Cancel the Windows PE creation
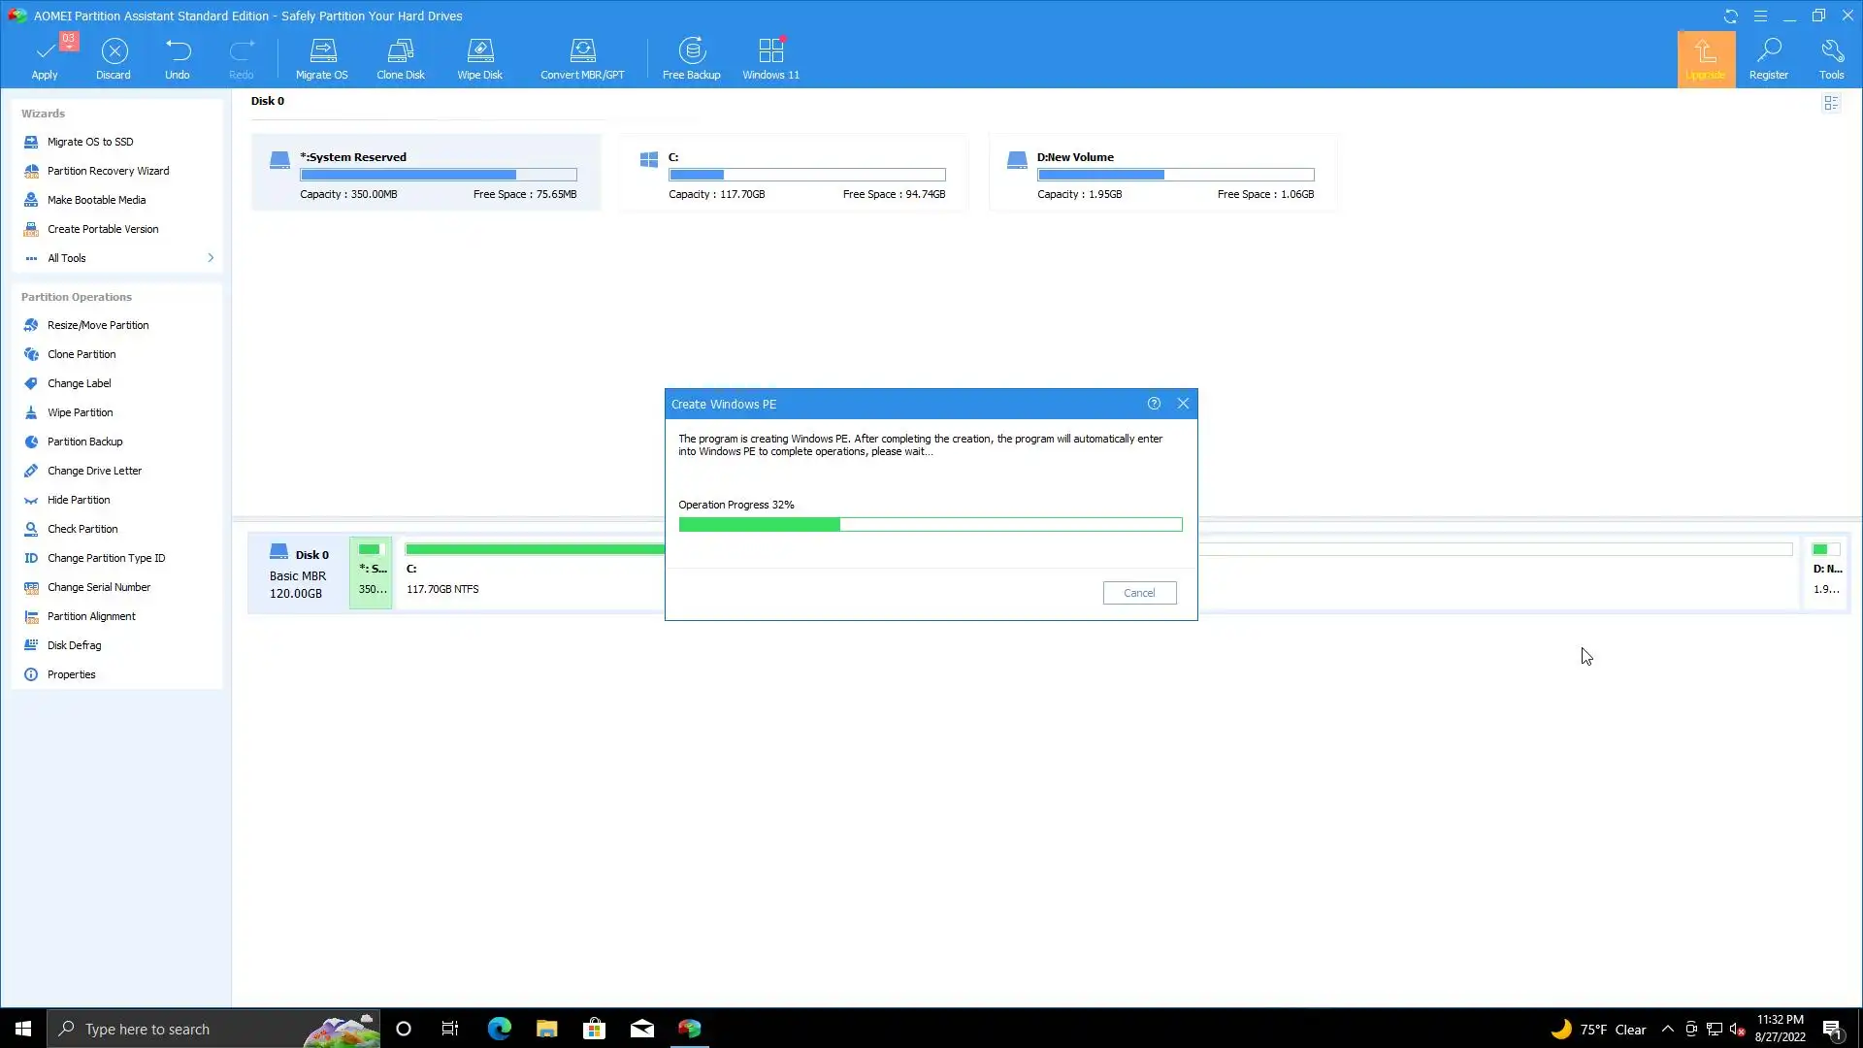The height and width of the screenshot is (1048, 1863). pyautogui.click(x=1139, y=593)
